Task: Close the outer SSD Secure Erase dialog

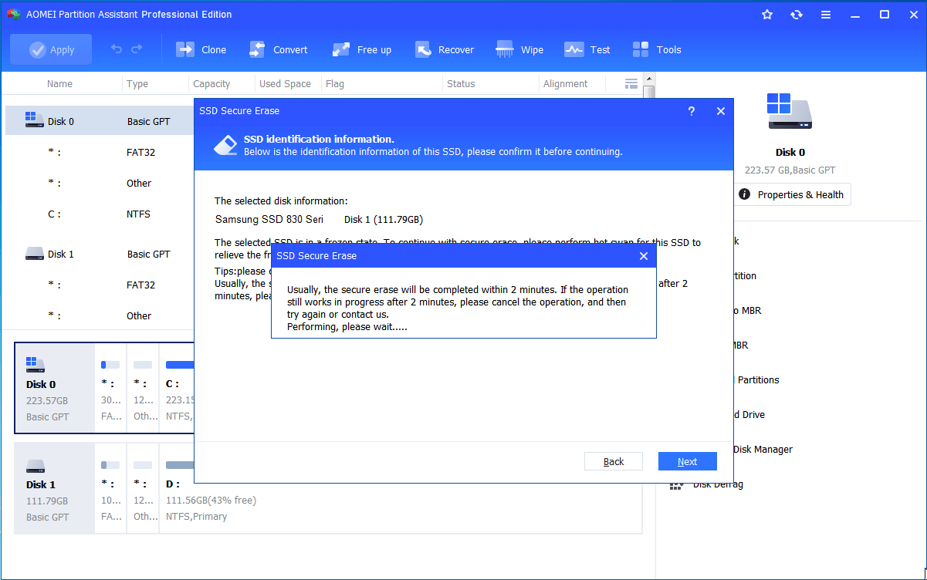Action: tap(720, 111)
